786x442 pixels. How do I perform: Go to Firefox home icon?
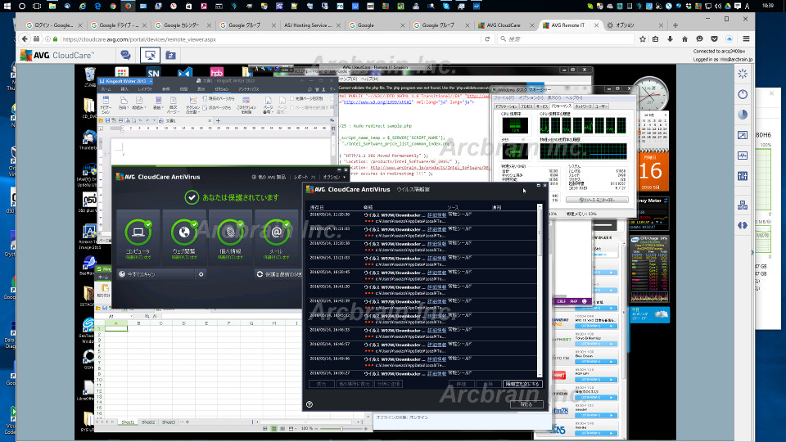click(684, 39)
